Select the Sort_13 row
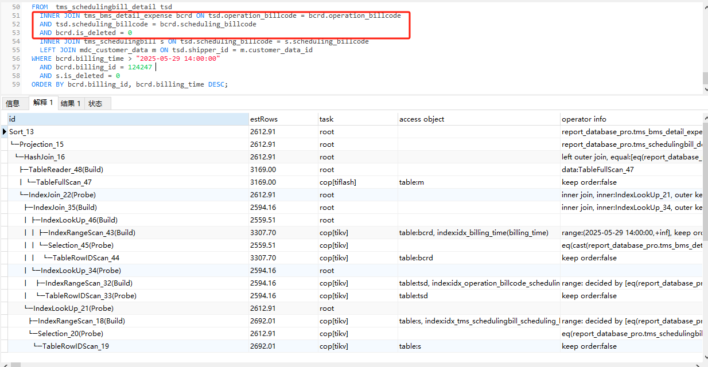 (x=22, y=132)
